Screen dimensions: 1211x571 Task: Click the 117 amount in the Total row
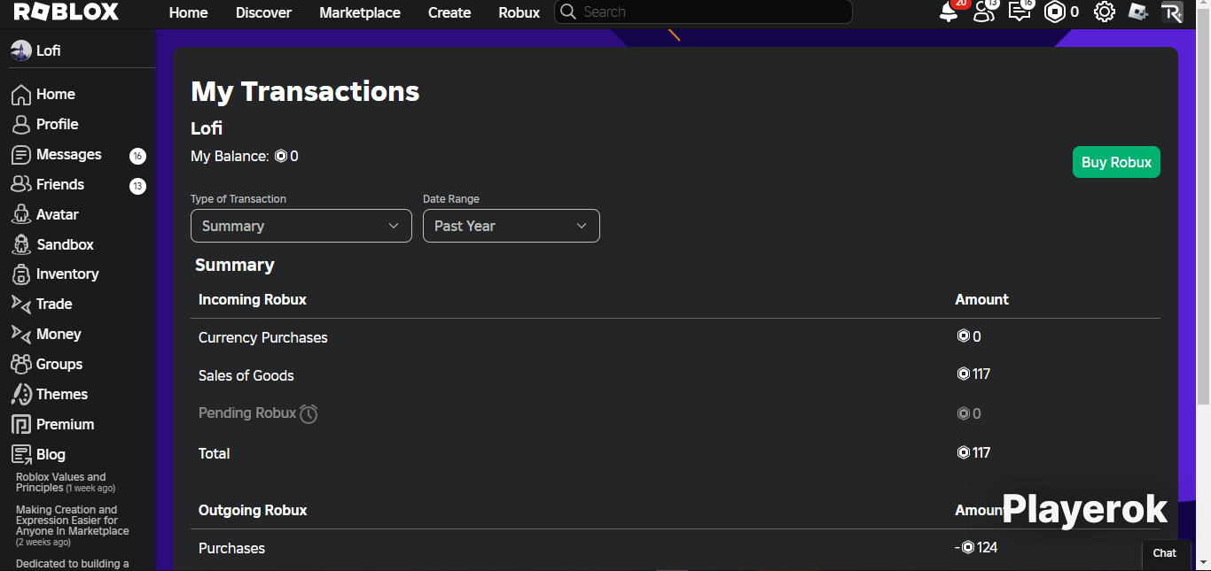point(973,452)
